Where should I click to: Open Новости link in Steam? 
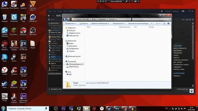coord(176,58)
